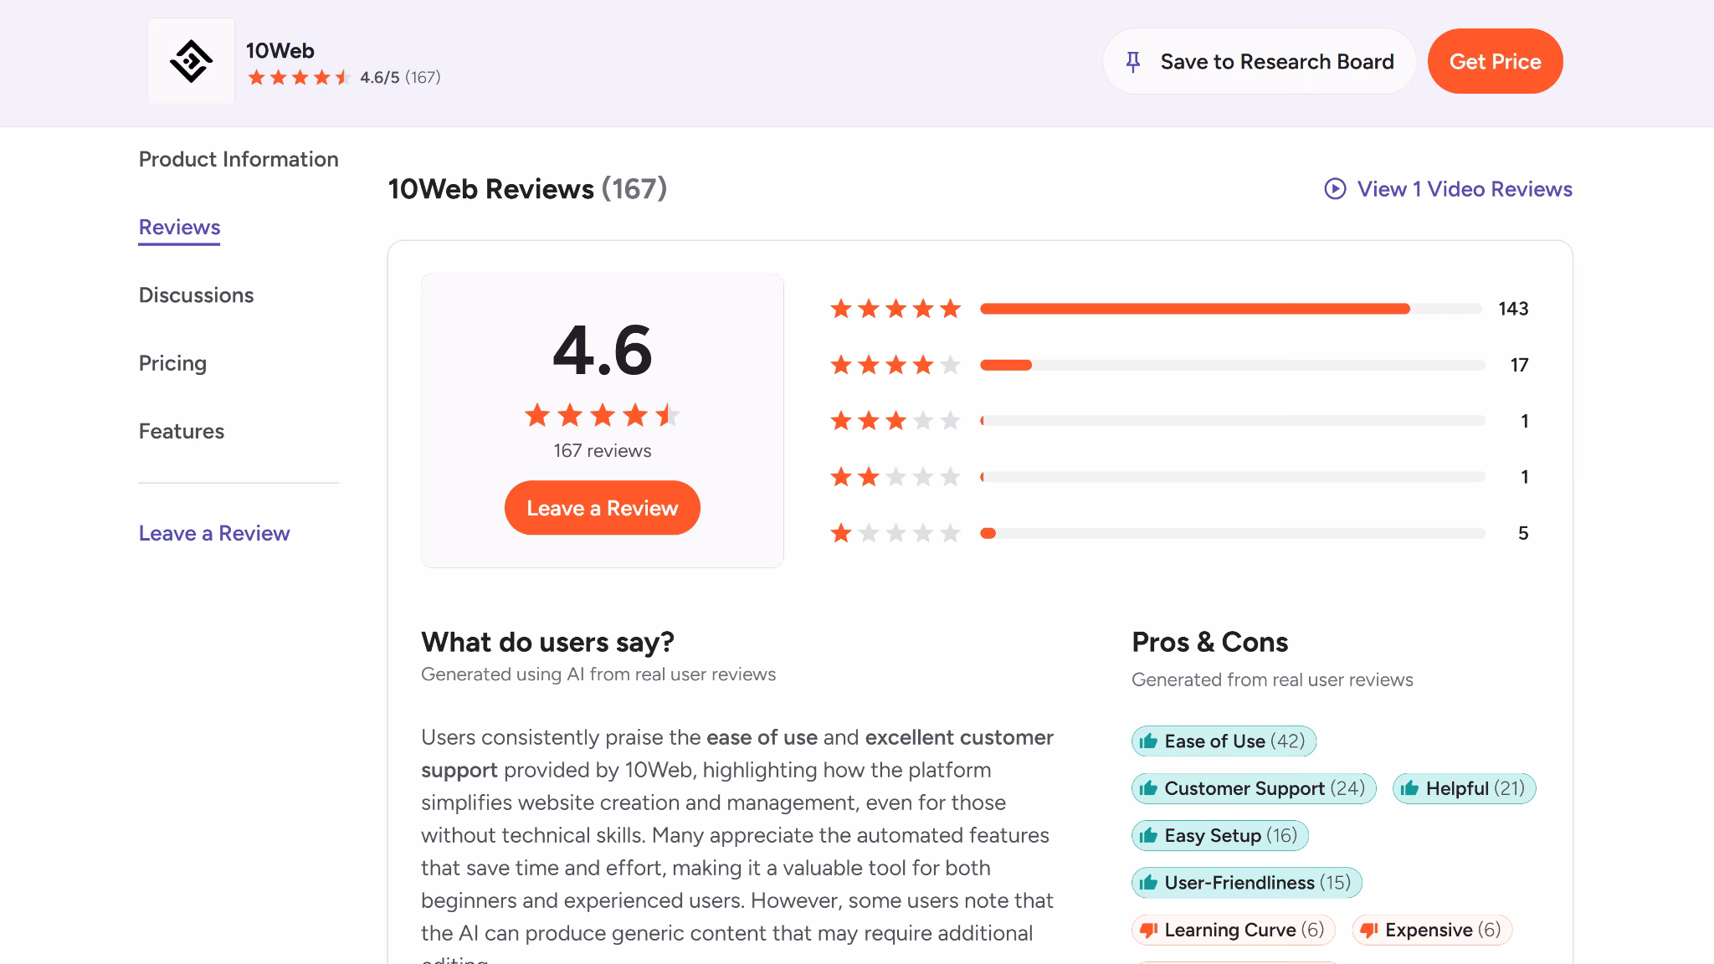Image resolution: width=1714 pixels, height=964 pixels.
Task: Click the thumbs-down icon on Expensive tag
Action: (1369, 931)
